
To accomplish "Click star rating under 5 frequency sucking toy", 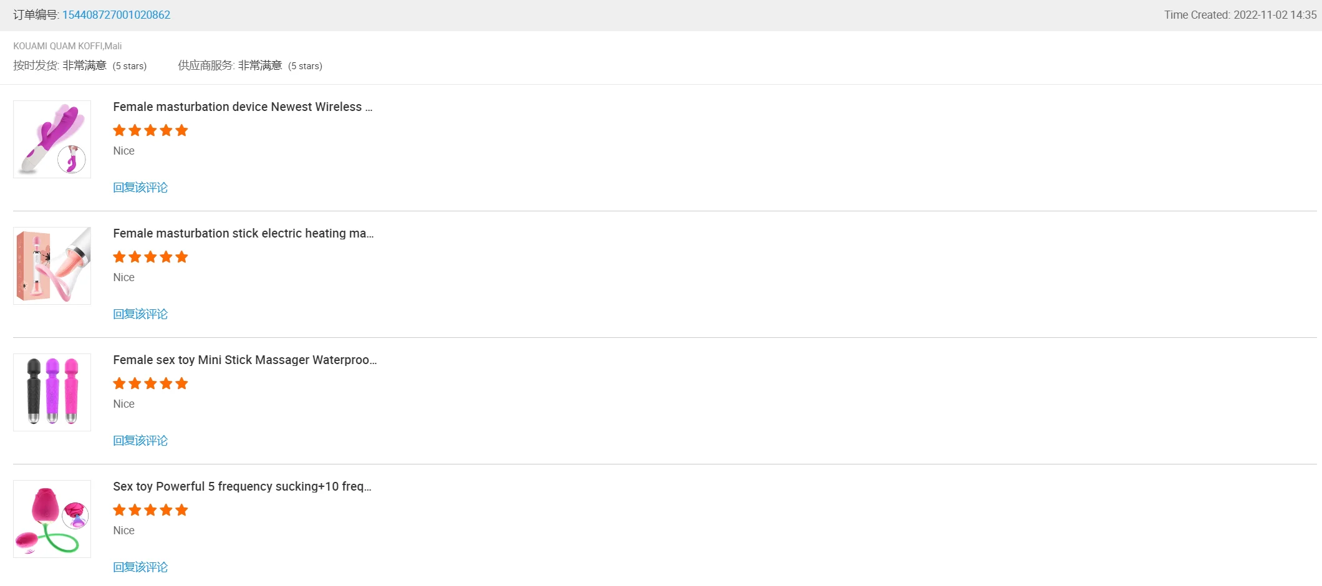I will 150,511.
